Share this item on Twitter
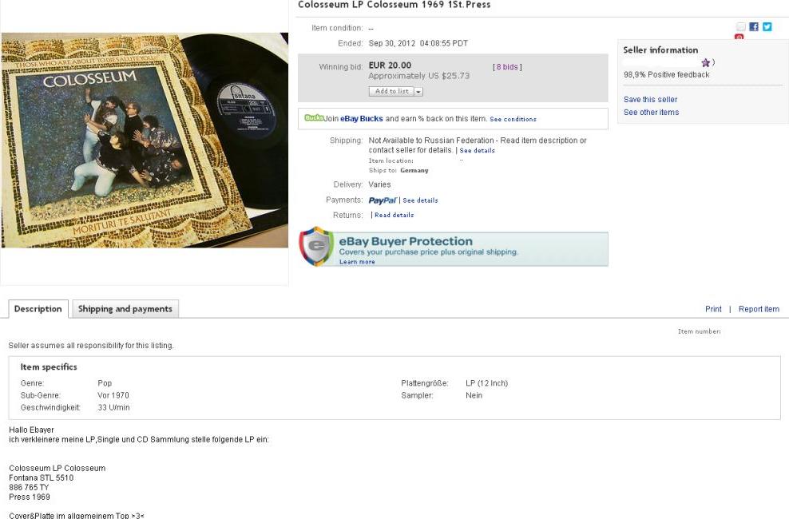Viewport: 789px width, 519px height. click(x=767, y=26)
